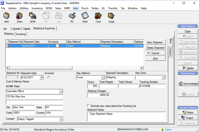
Task: Click the Supp toolbar icon
Action: coord(111,16)
